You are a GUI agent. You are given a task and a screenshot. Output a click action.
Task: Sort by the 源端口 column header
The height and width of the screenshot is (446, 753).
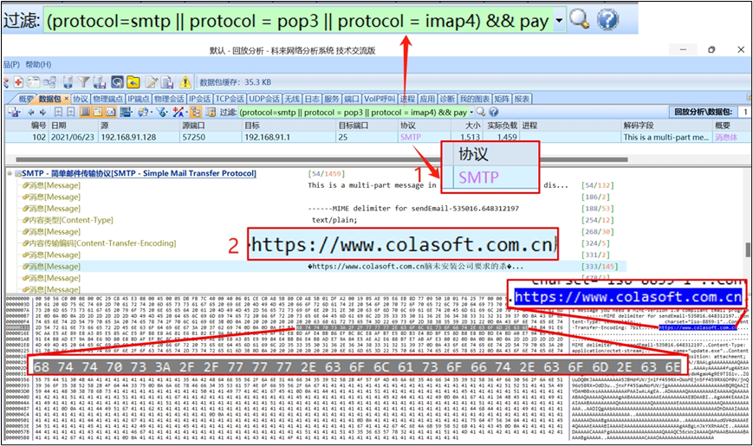[211, 126]
